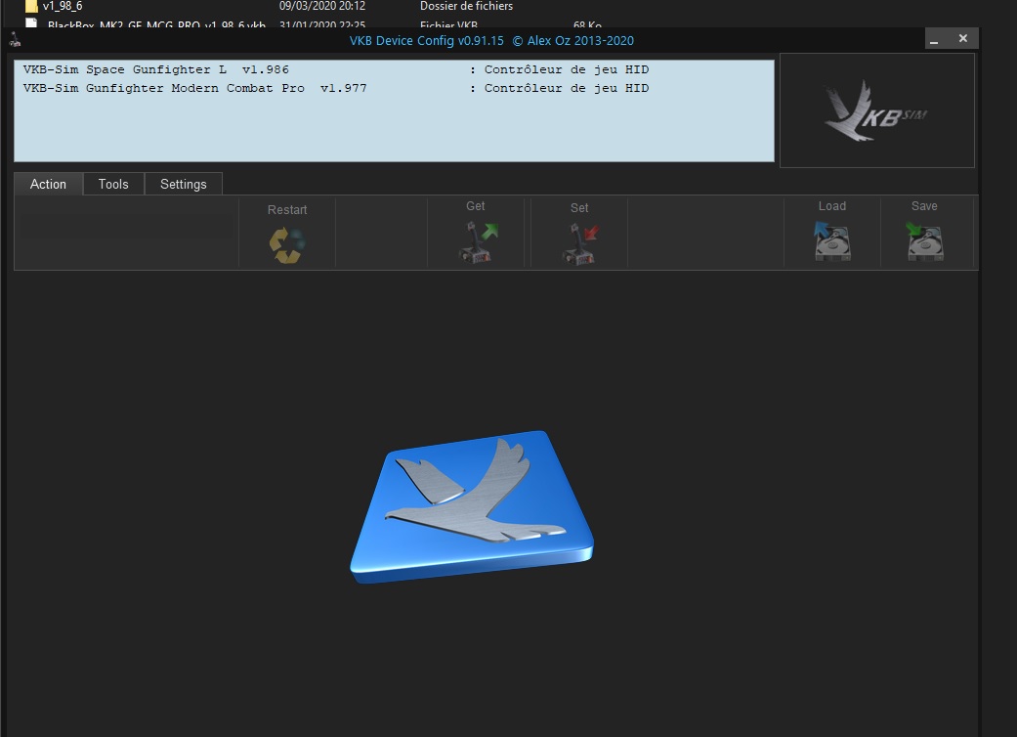
Task: Click the Get joystick parameters icon
Action: tap(477, 242)
